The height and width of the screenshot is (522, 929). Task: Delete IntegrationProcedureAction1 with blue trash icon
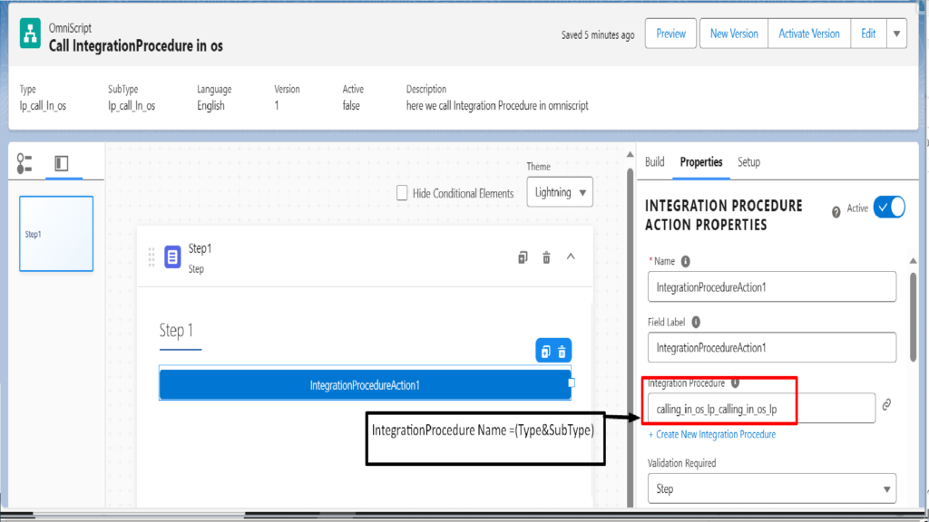pyautogui.click(x=562, y=352)
